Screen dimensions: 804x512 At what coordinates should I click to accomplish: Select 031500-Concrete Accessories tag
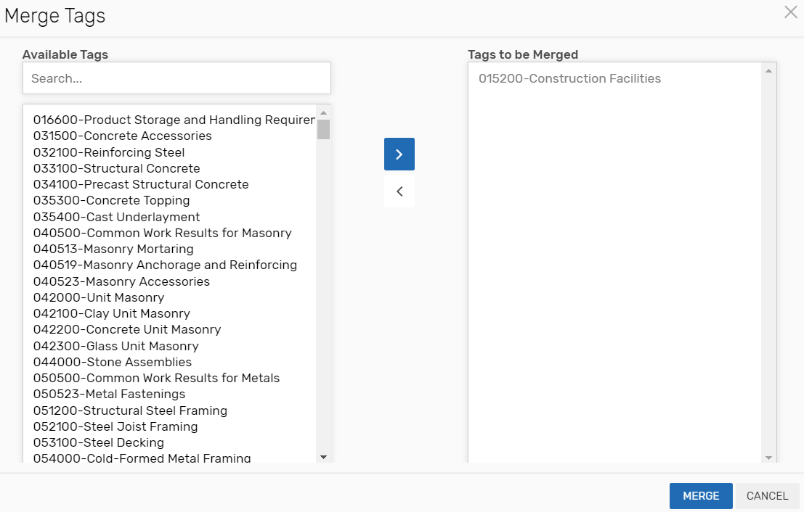tap(123, 136)
